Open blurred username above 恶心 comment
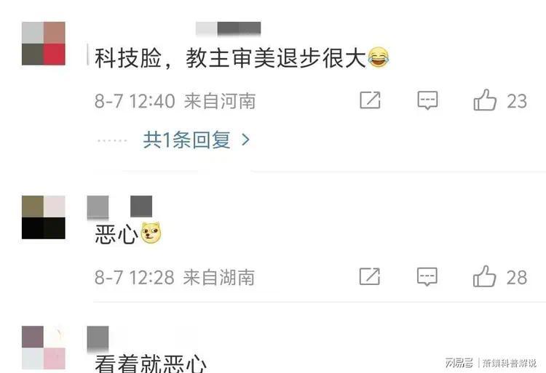 (119, 206)
